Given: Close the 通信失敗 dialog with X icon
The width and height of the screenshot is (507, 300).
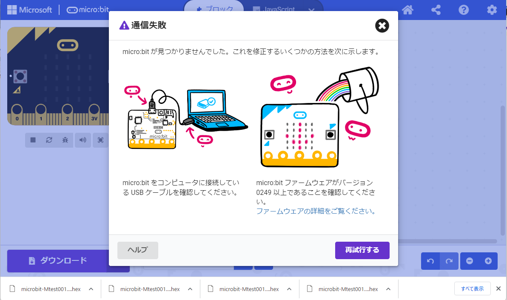Looking at the screenshot, I should point(382,26).
